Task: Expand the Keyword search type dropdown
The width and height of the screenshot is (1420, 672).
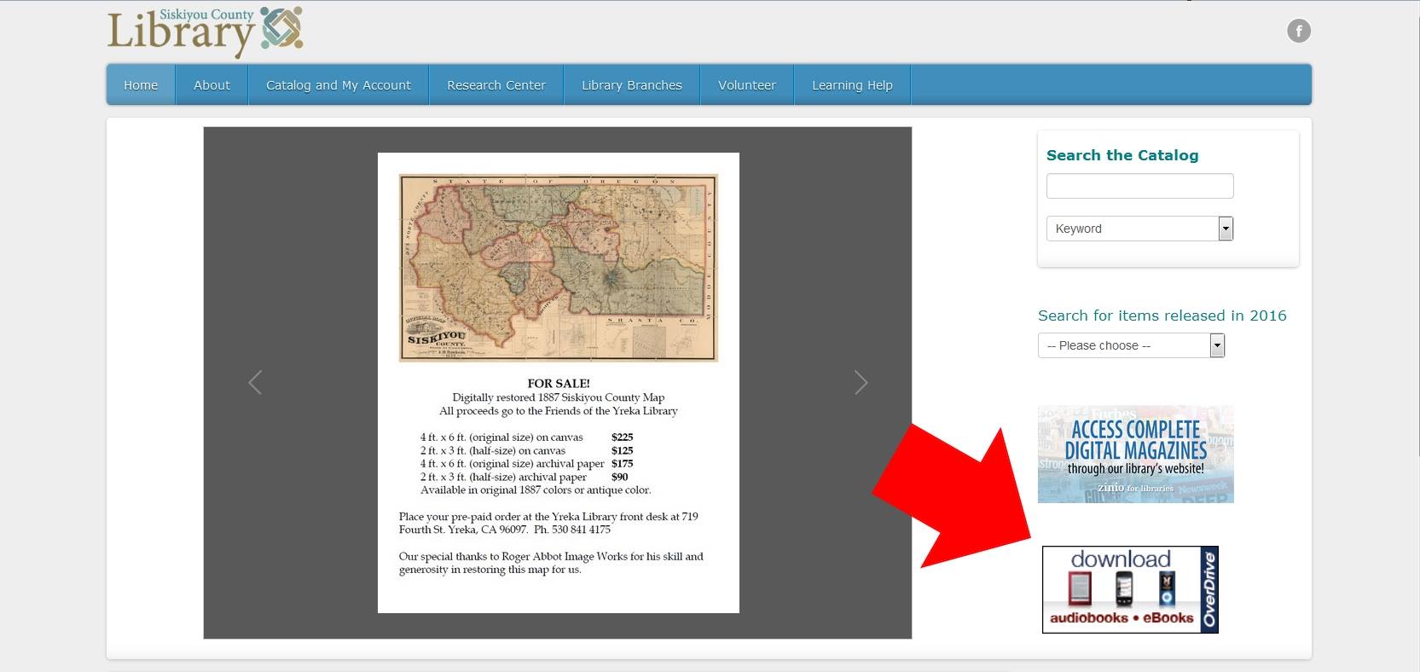Action: click(x=1139, y=229)
